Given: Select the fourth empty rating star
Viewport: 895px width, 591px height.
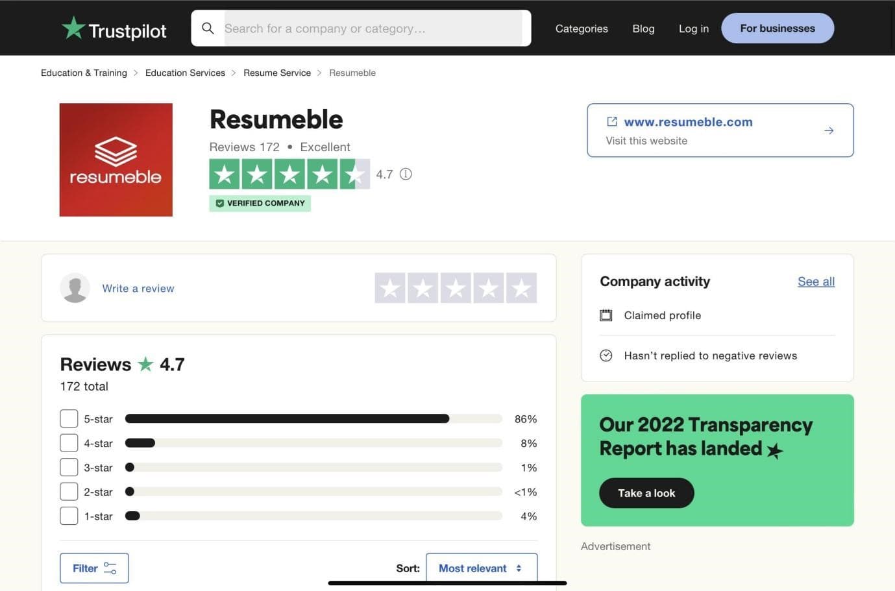Looking at the screenshot, I should (489, 288).
